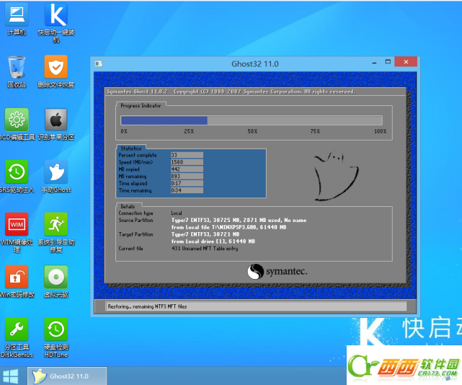This screenshot has width=462, height=385.
Task: Click the Speed value 1560
Action: (x=187, y=162)
